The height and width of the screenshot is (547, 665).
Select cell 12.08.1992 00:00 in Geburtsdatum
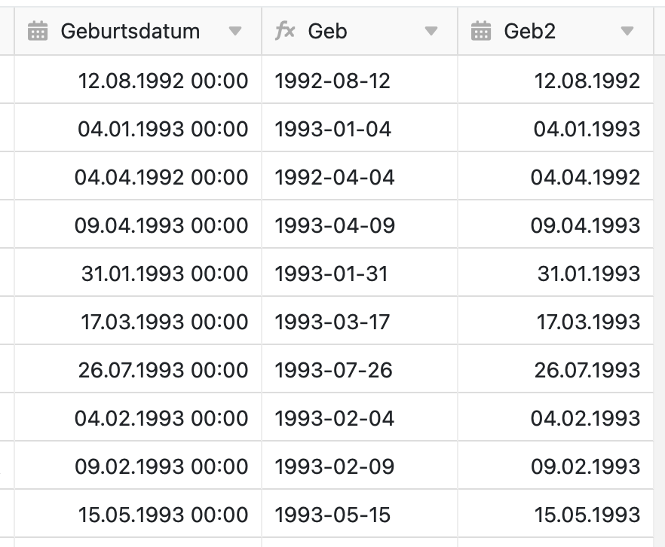point(163,81)
